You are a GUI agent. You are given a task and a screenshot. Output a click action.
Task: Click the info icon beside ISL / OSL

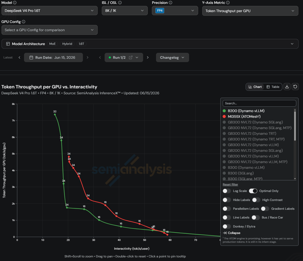pos(120,3)
